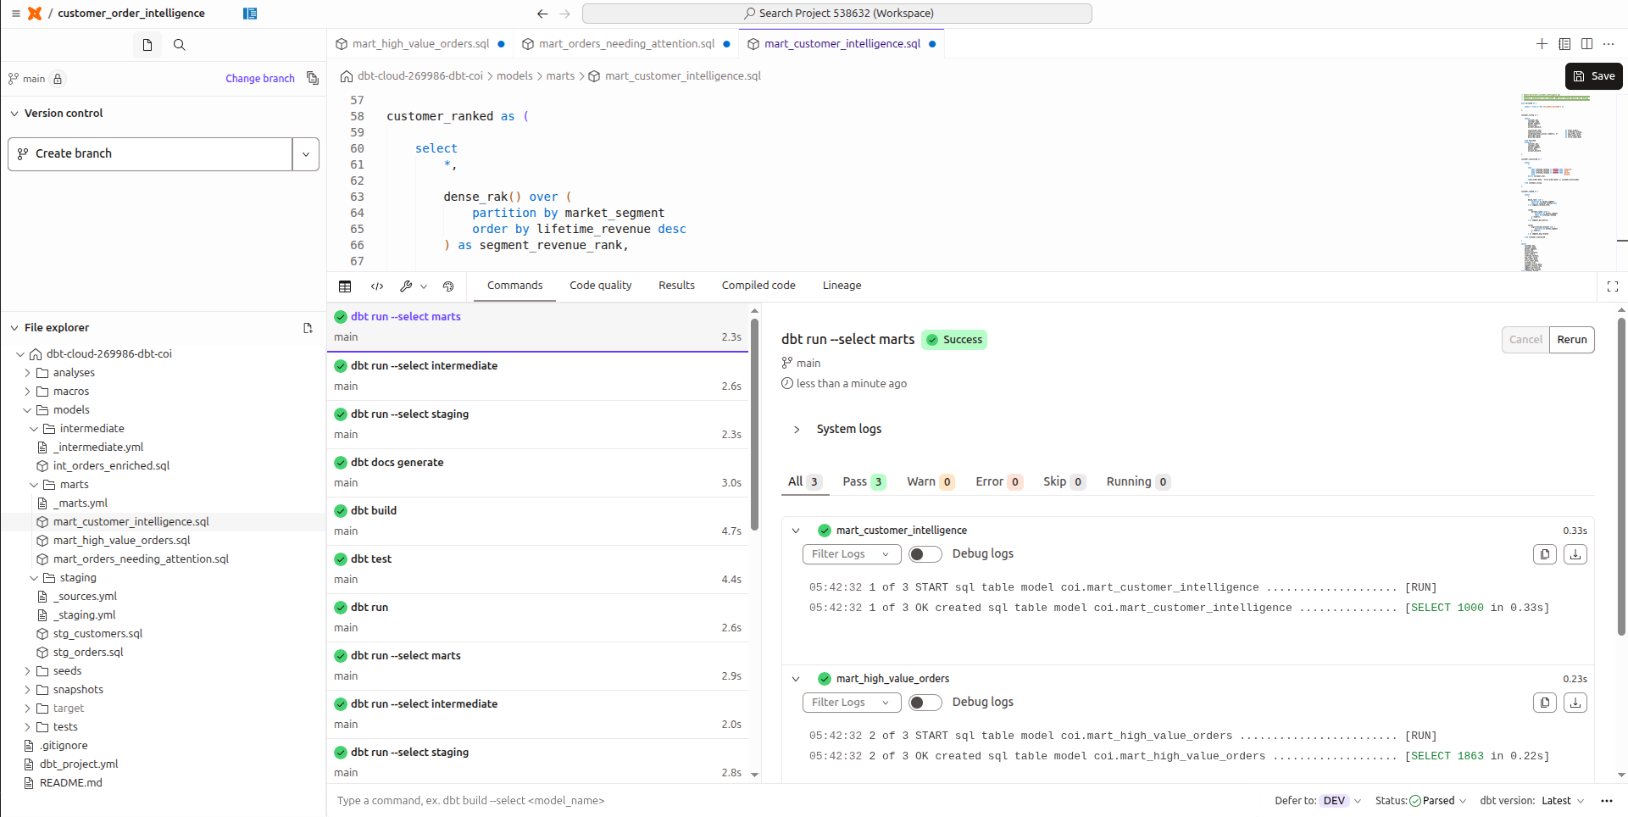Copy logs for mart_customer_intelligence
Viewport: 1628px width, 817px height.
[1545, 554]
